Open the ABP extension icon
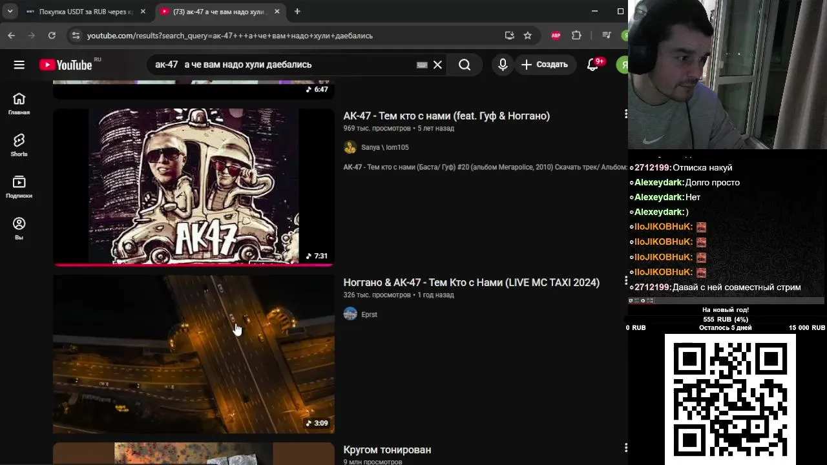 click(x=556, y=36)
